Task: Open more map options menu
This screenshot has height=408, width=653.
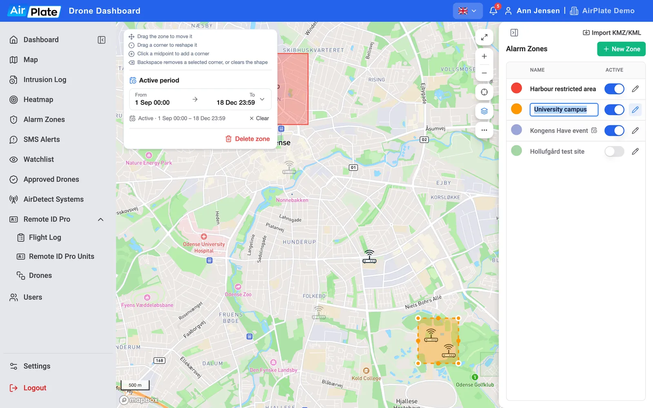Action: 484,130
